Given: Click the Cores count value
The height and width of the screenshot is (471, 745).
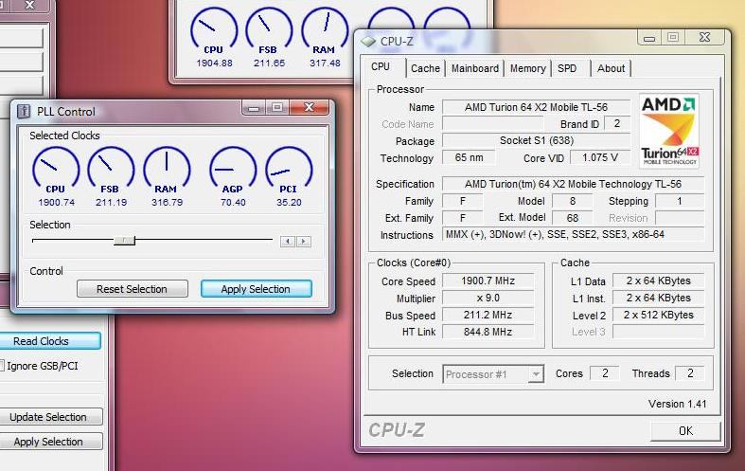Looking at the screenshot, I should click(x=605, y=373).
